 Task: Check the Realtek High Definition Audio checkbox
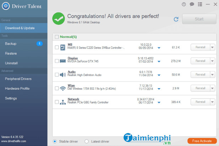click(x=57, y=75)
